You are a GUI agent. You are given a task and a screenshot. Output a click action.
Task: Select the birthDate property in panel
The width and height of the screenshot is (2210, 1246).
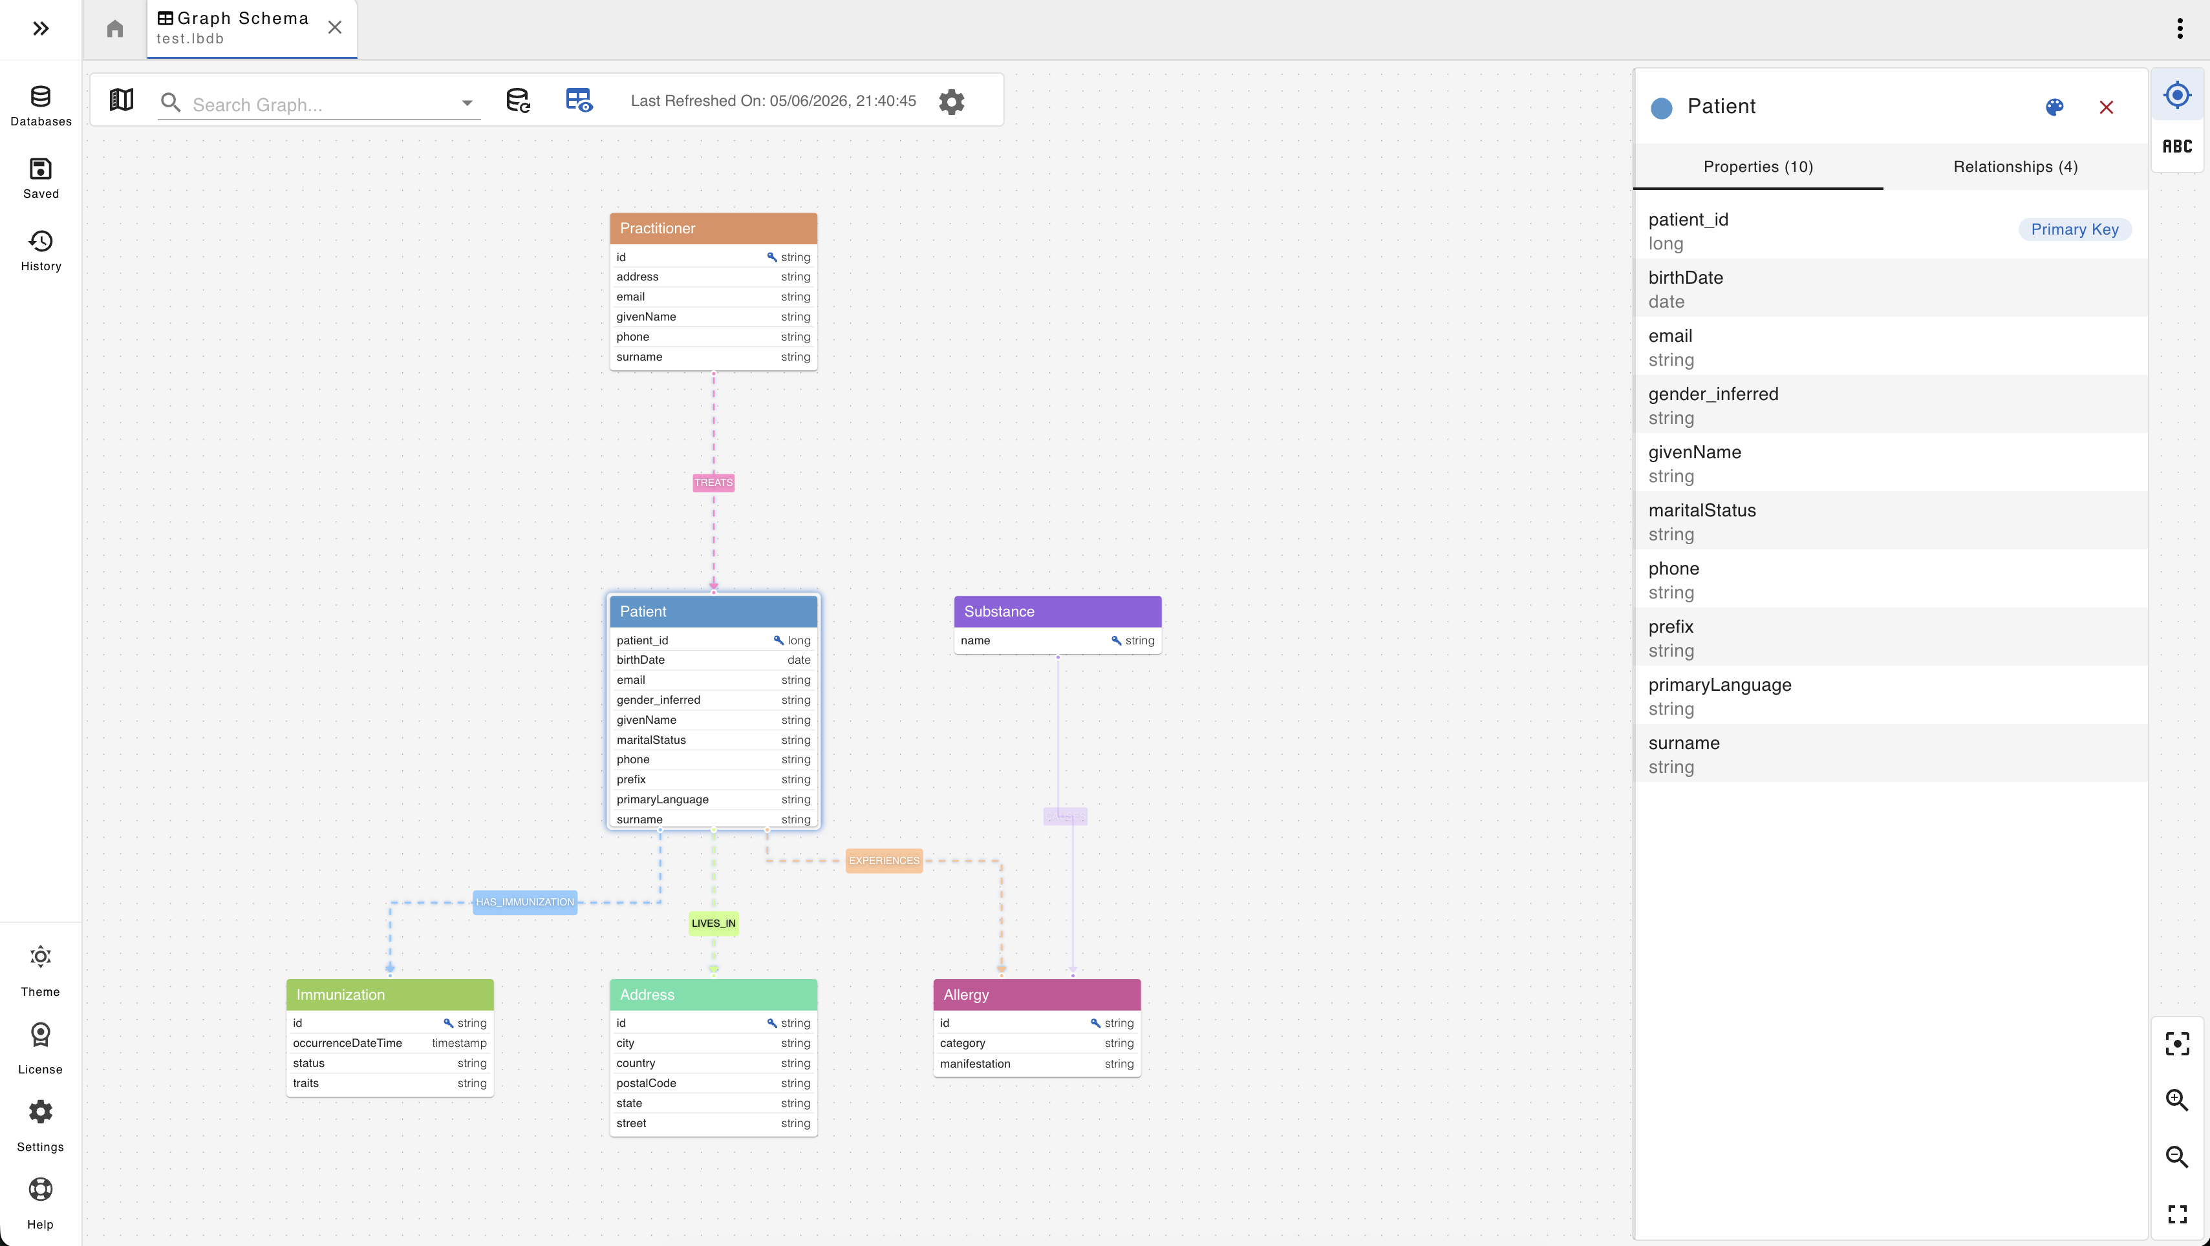[1891, 289]
